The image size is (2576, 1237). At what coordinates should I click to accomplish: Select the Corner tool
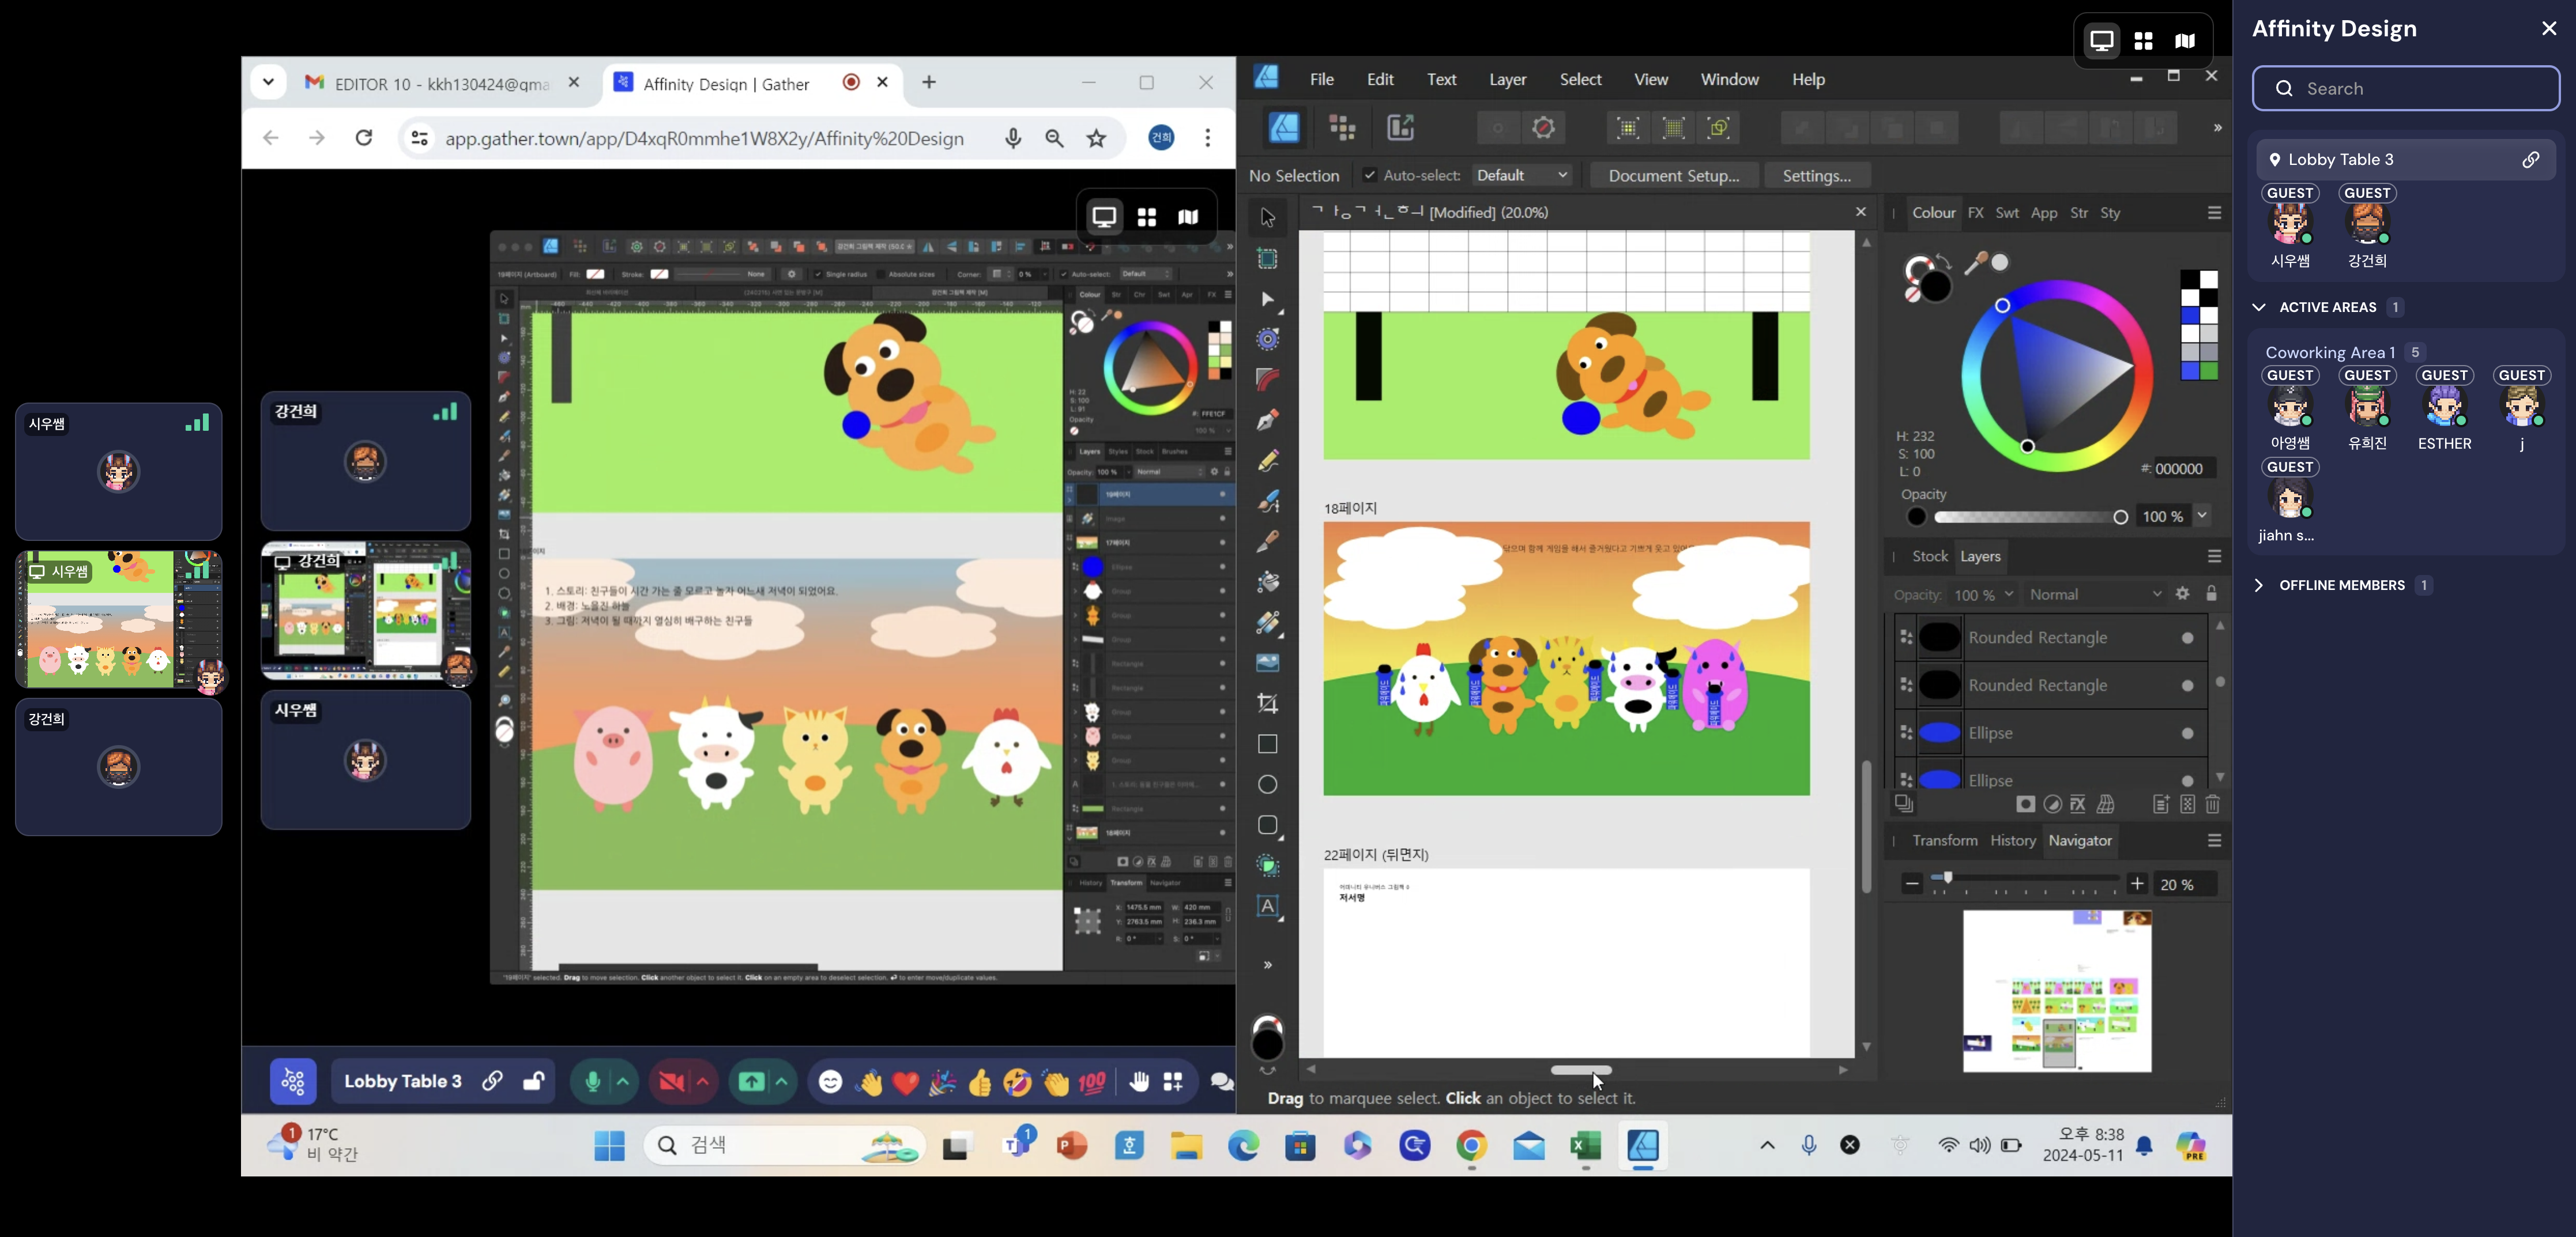click(x=1267, y=380)
